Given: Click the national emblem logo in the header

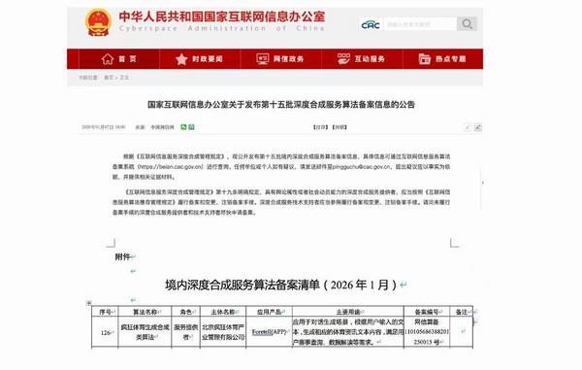Looking at the screenshot, I should (x=98, y=22).
